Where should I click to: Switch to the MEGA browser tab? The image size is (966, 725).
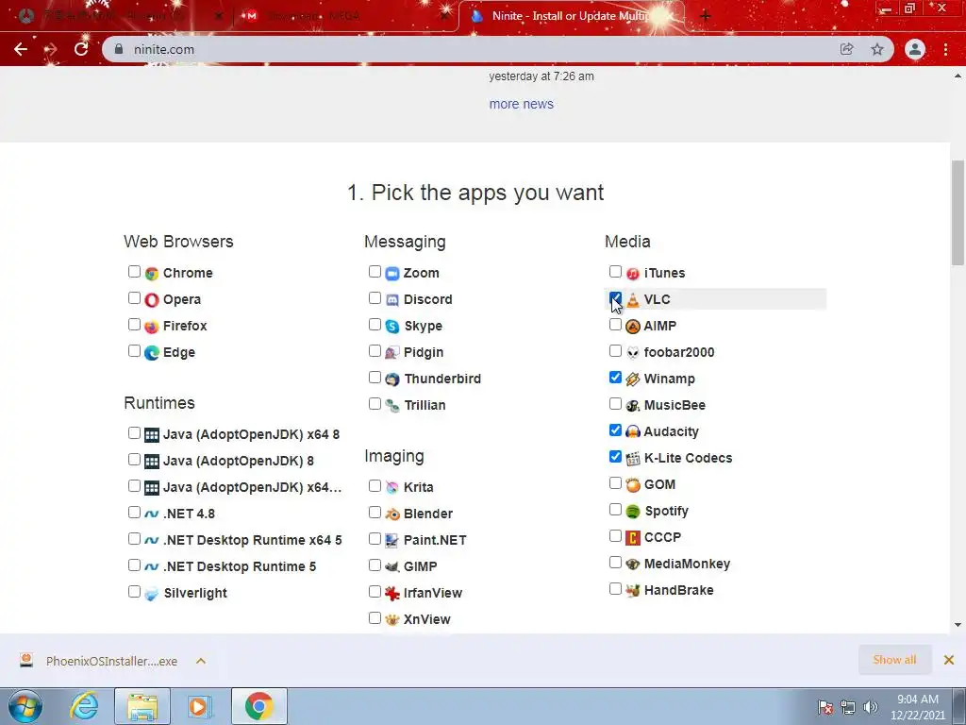344,16
